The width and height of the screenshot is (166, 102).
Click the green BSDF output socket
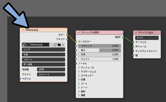pyautogui.click(x=123, y=37)
